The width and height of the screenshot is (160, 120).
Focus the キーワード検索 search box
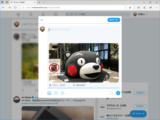98,14
